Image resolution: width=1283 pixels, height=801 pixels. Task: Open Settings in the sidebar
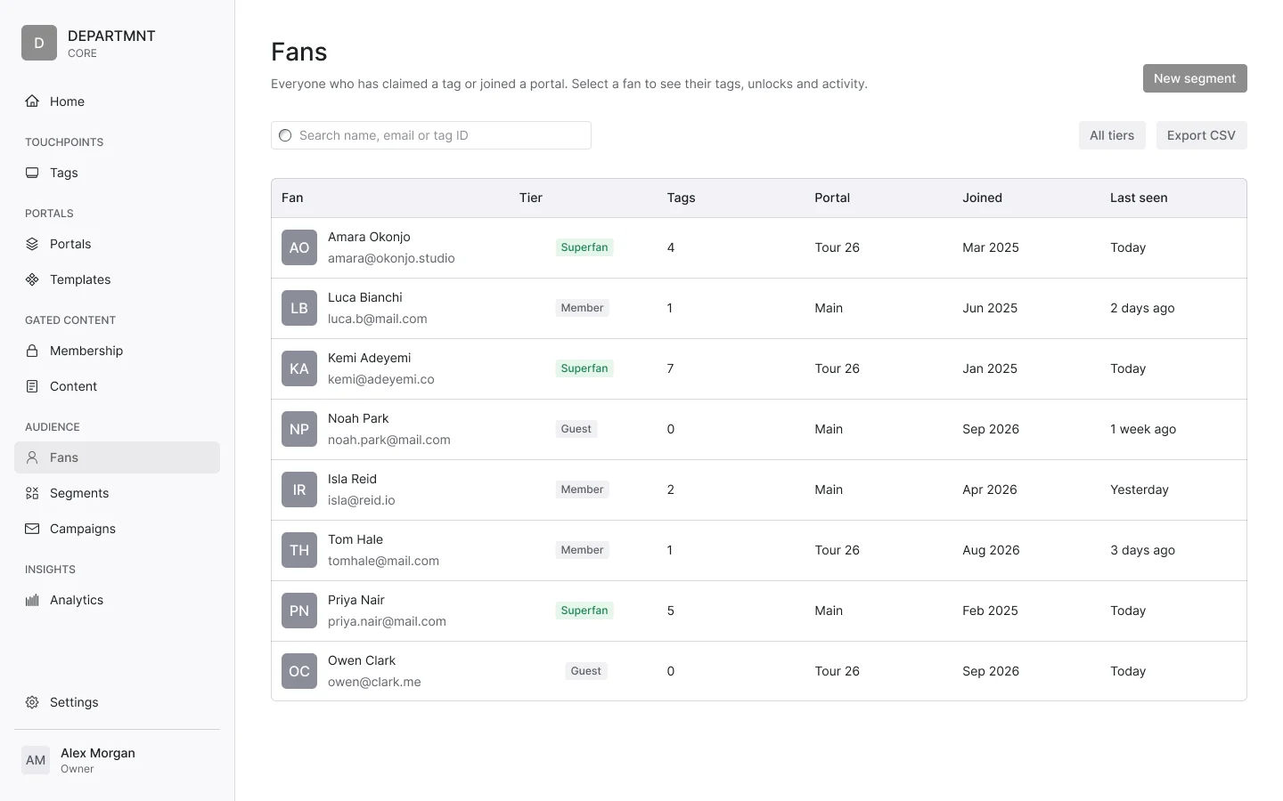click(117, 702)
